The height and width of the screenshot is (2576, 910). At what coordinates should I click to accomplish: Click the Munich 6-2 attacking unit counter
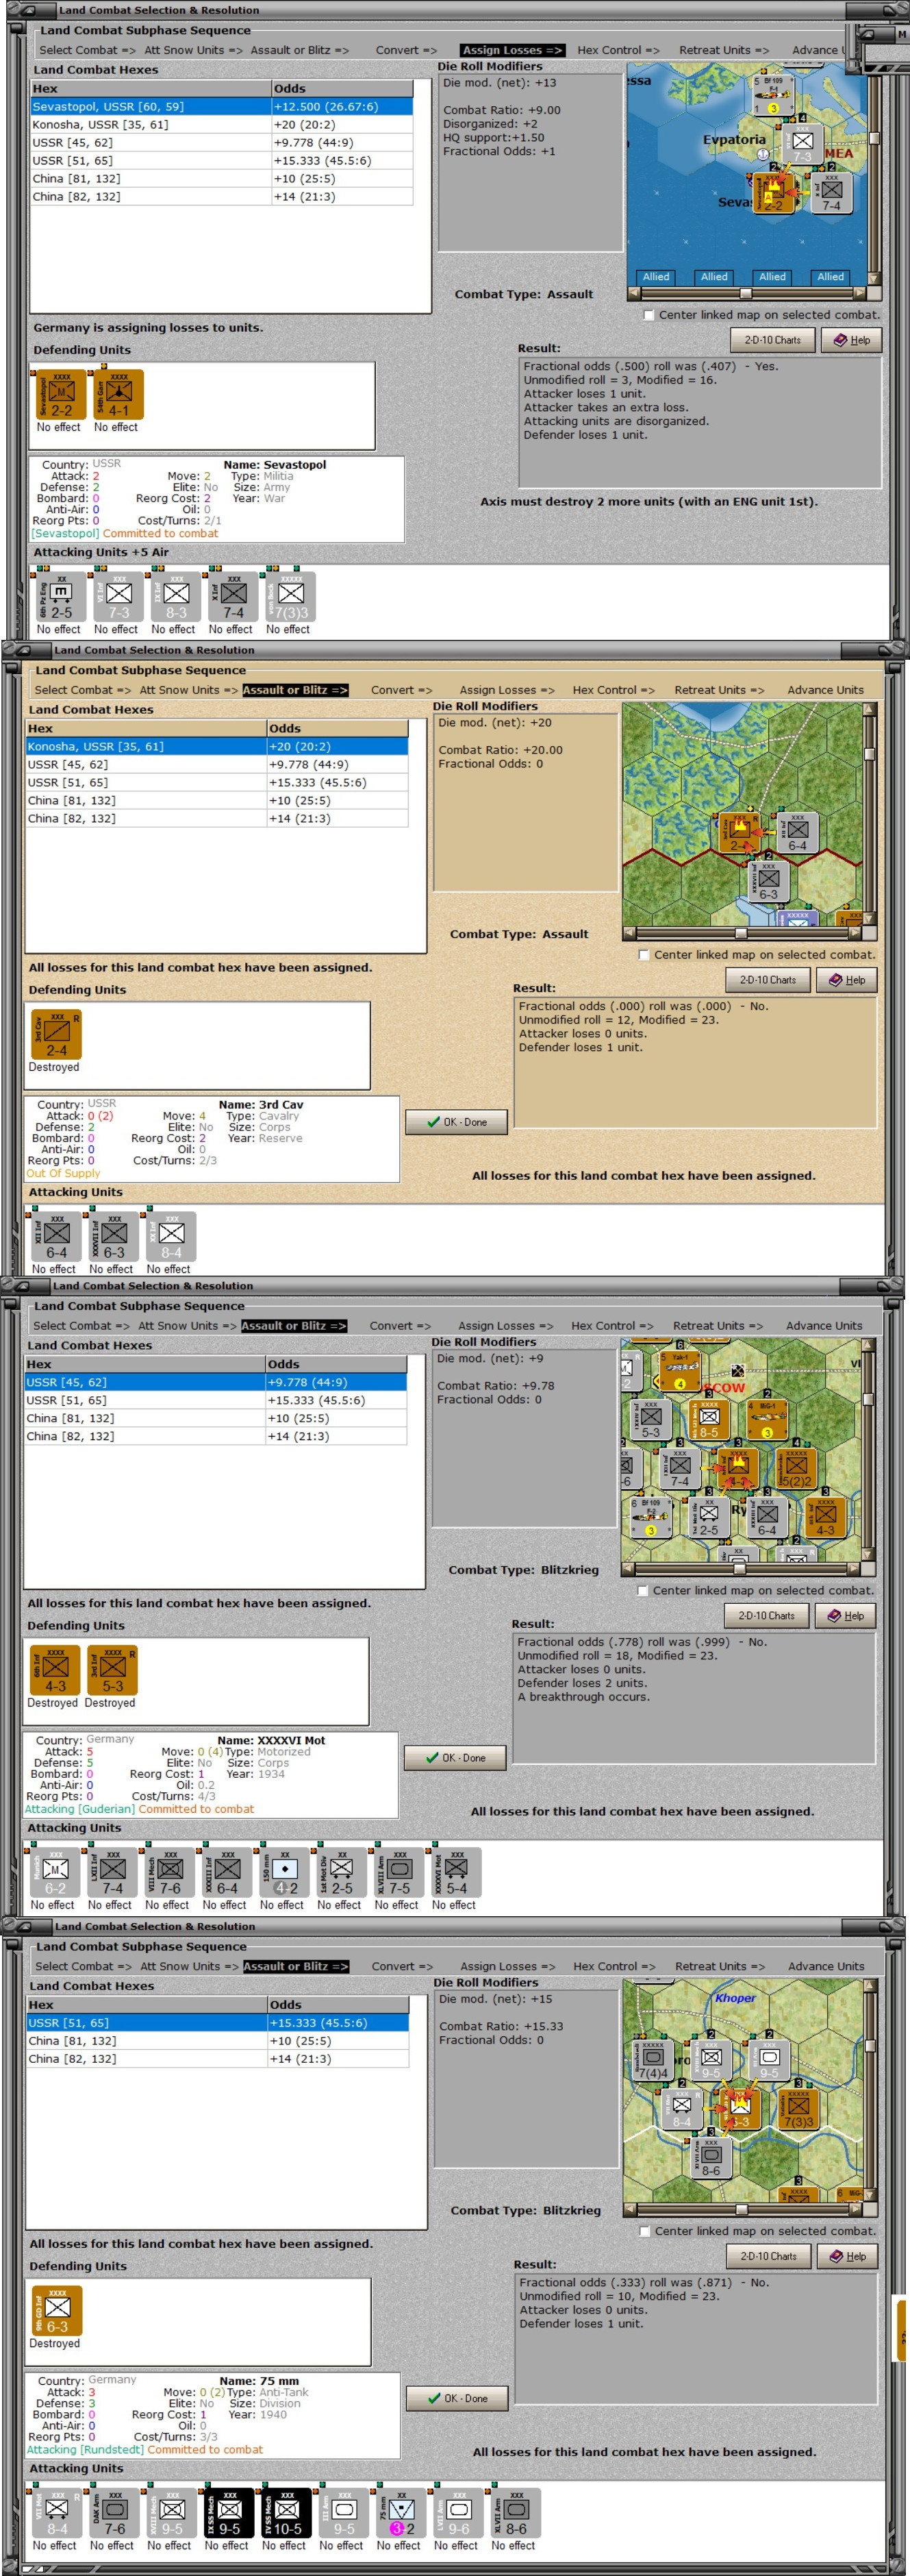[55, 1873]
